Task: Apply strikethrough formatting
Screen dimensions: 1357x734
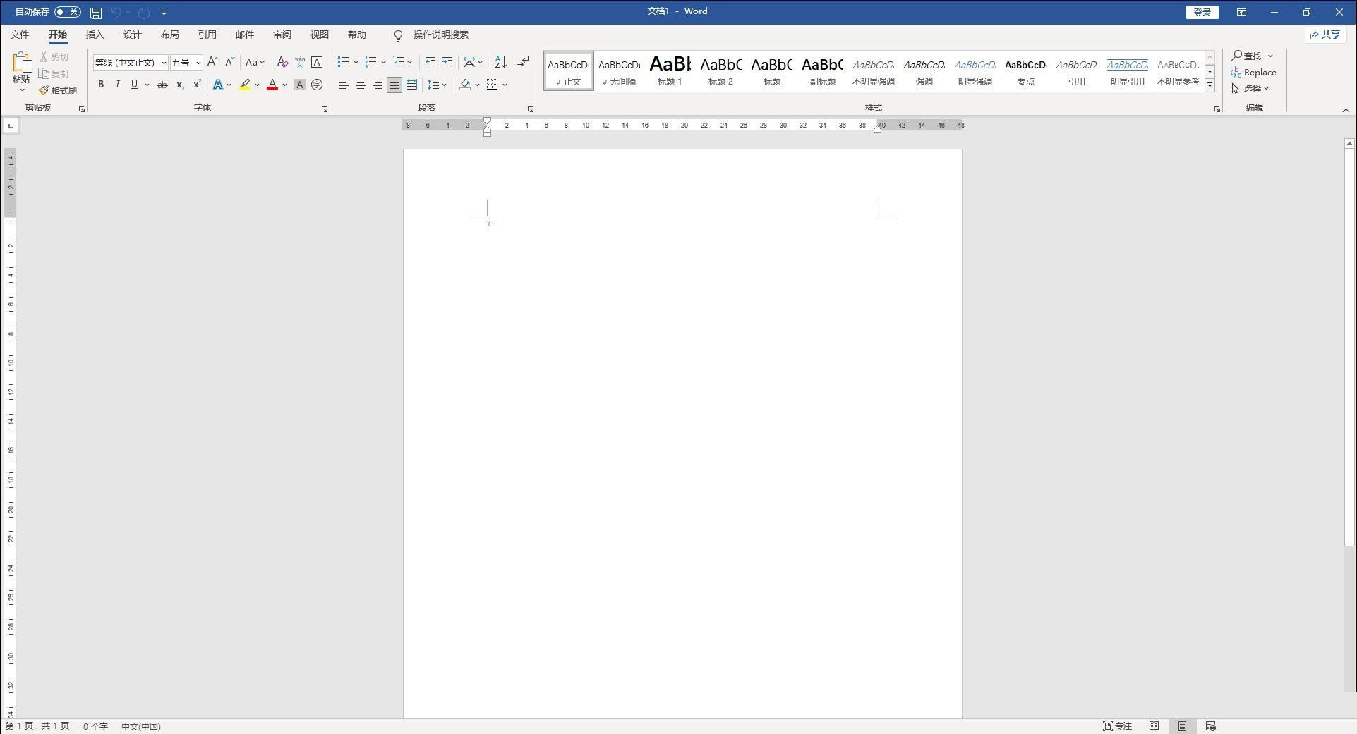Action: pyautogui.click(x=162, y=85)
